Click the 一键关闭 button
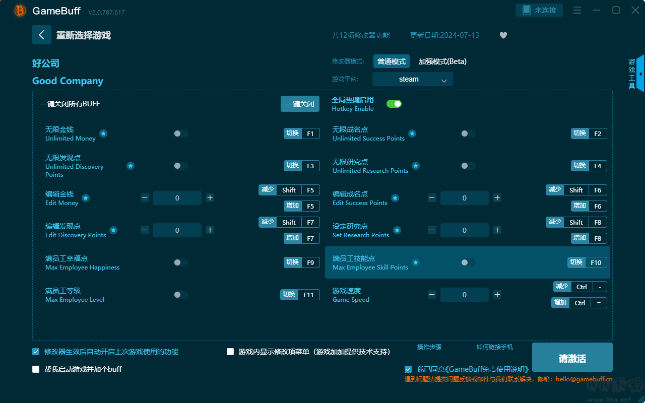Screen dimensions: 645x403 [300, 104]
